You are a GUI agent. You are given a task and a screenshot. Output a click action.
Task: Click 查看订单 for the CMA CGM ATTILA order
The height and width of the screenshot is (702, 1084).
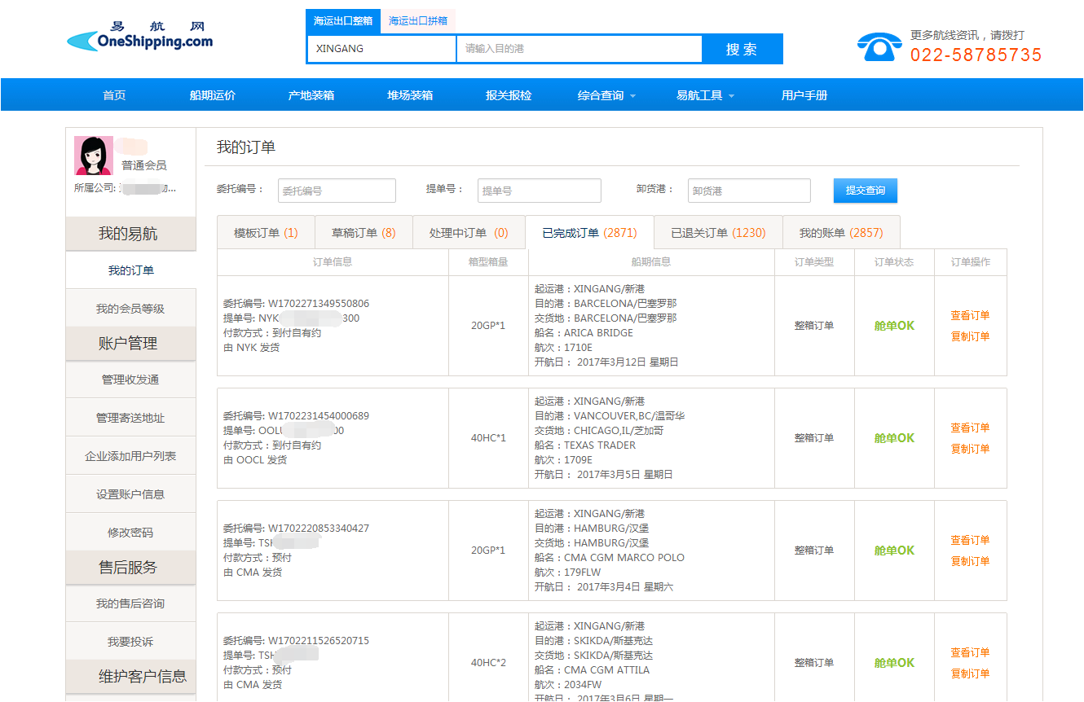pyautogui.click(x=970, y=652)
